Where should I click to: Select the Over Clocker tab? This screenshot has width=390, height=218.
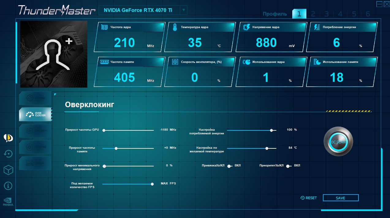tap(35, 114)
